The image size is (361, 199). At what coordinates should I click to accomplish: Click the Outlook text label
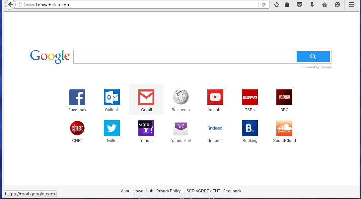pyautogui.click(x=112, y=110)
